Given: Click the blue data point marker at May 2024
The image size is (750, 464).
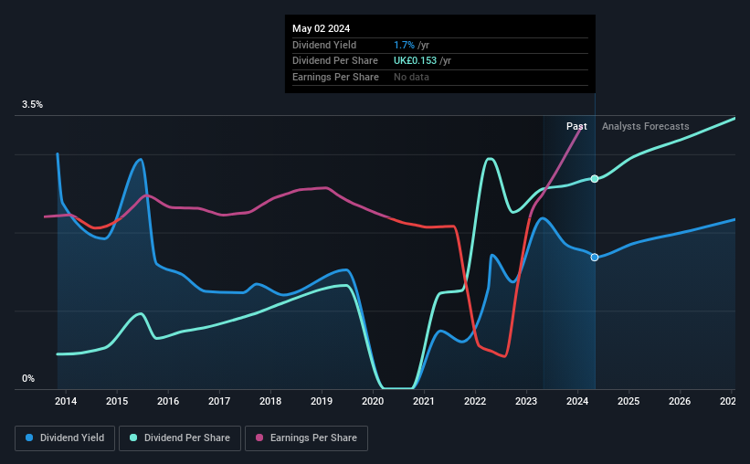Looking at the screenshot, I should pos(595,258).
